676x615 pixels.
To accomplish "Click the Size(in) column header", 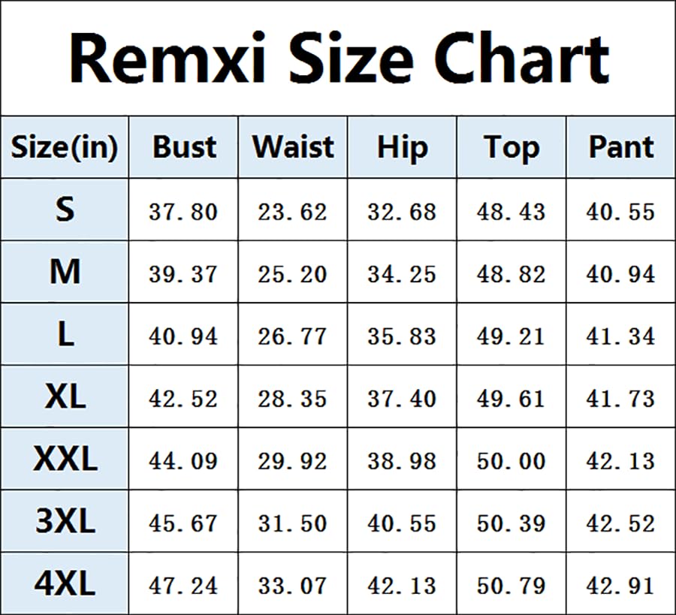I will [65, 147].
